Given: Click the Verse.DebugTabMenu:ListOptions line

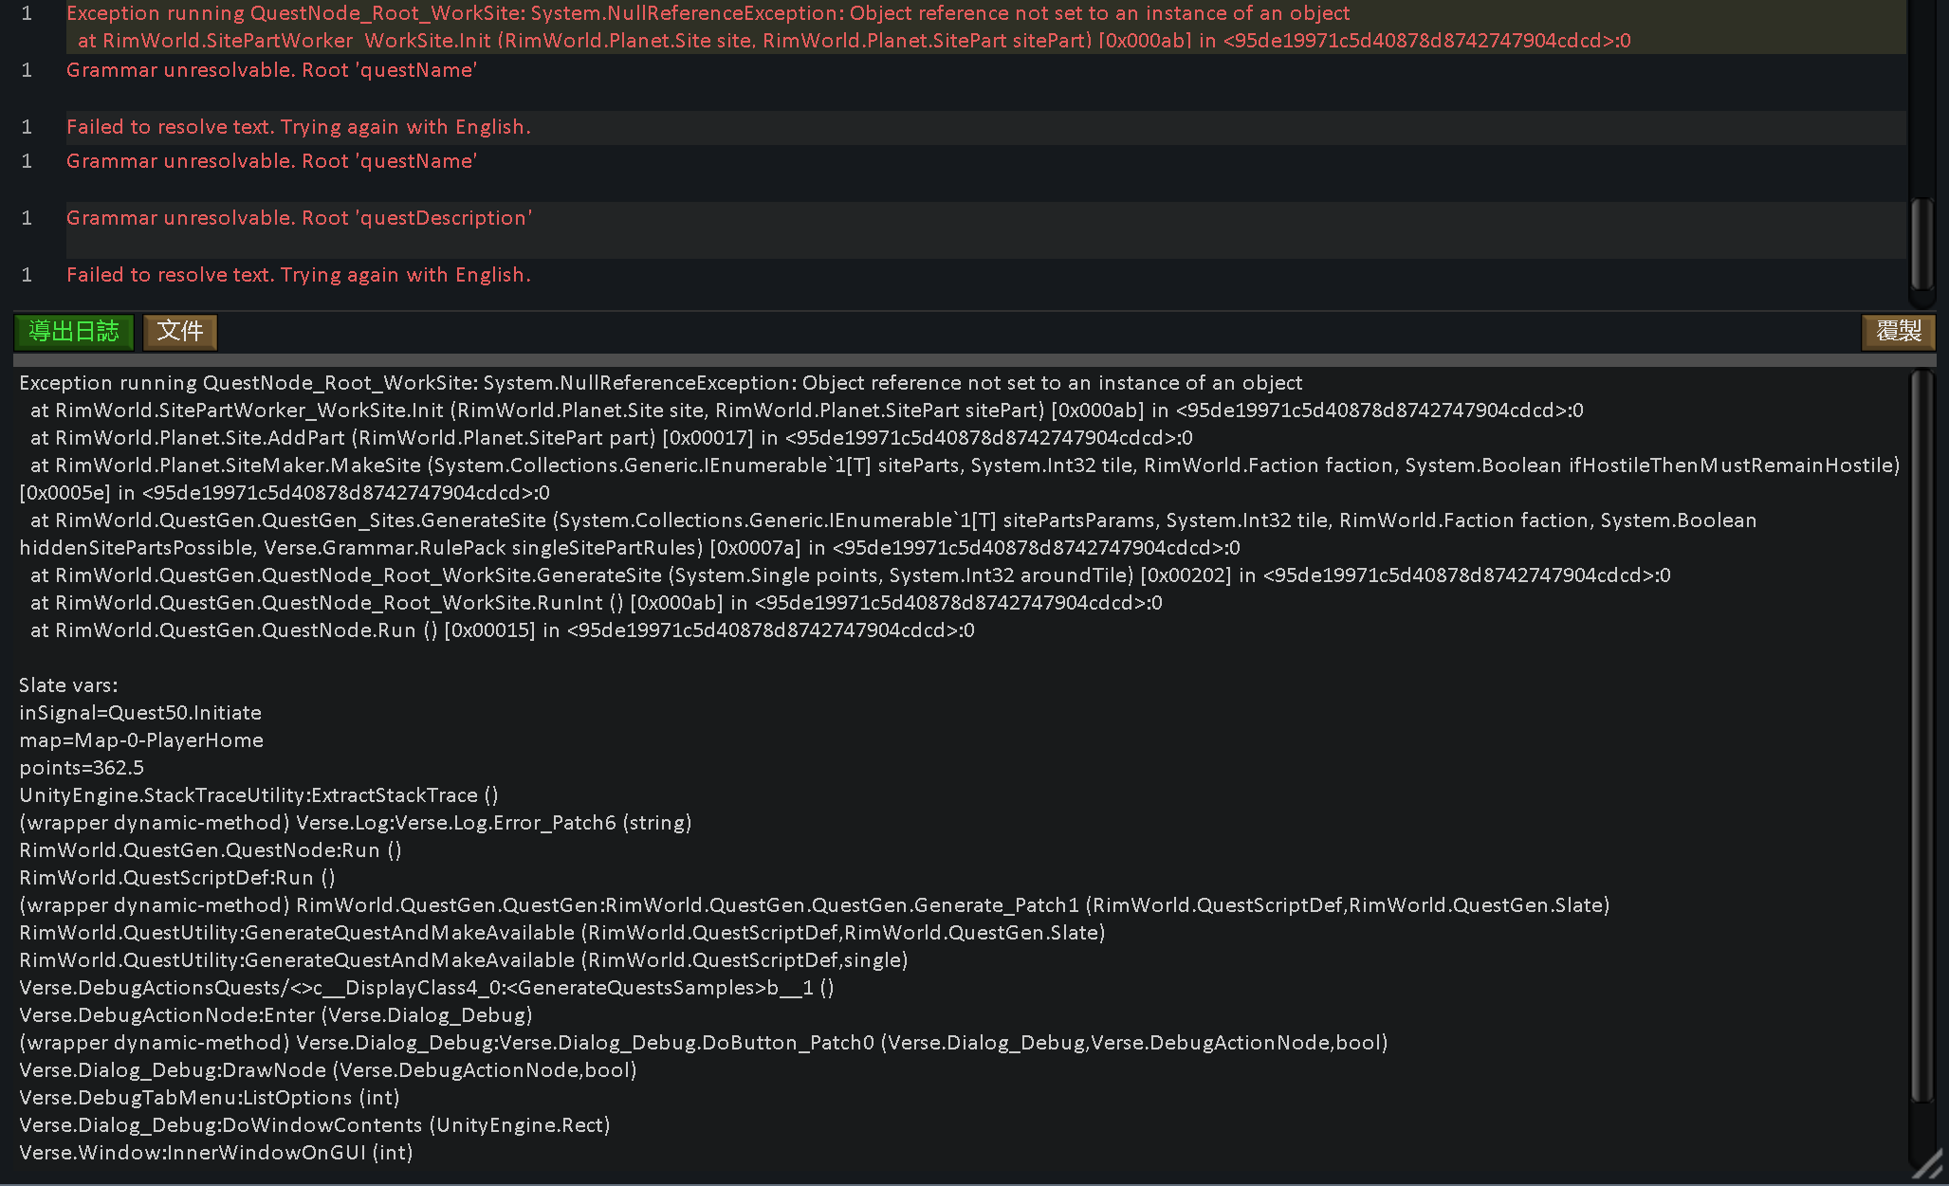Looking at the screenshot, I should coord(209,1098).
